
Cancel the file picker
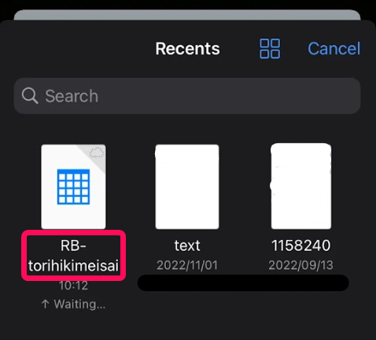click(334, 49)
